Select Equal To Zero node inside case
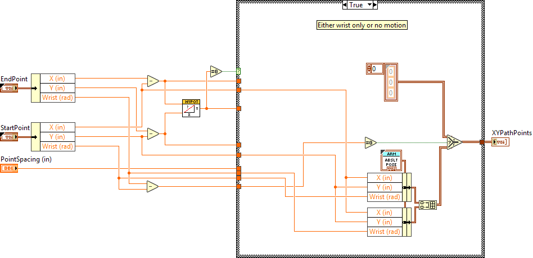 tap(371, 142)
